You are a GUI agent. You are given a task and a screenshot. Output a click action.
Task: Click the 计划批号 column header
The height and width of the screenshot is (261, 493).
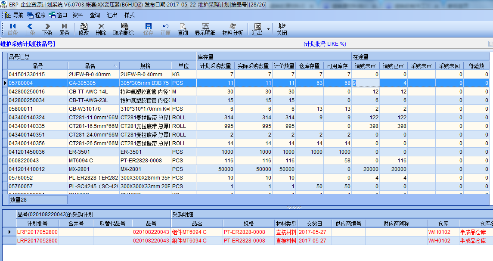pyautogui.click(x=37, y=224)
